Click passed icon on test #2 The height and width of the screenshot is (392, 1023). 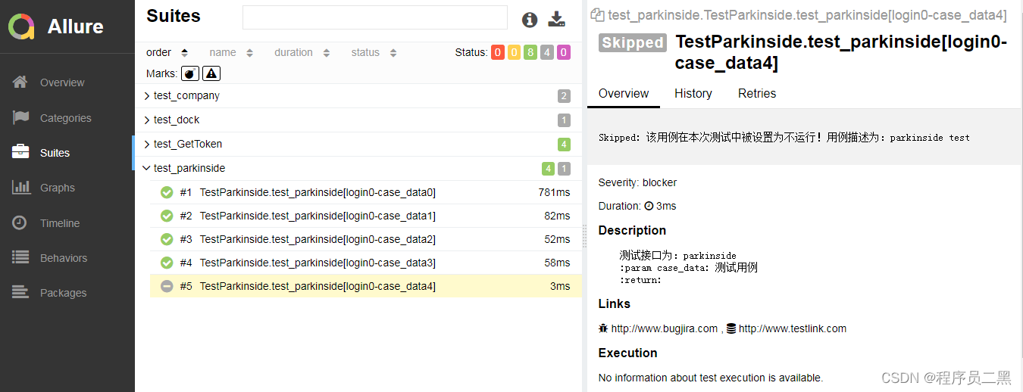[167, 216]
